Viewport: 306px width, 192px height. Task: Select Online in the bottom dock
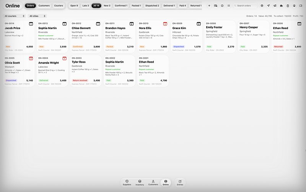point(166,183)
